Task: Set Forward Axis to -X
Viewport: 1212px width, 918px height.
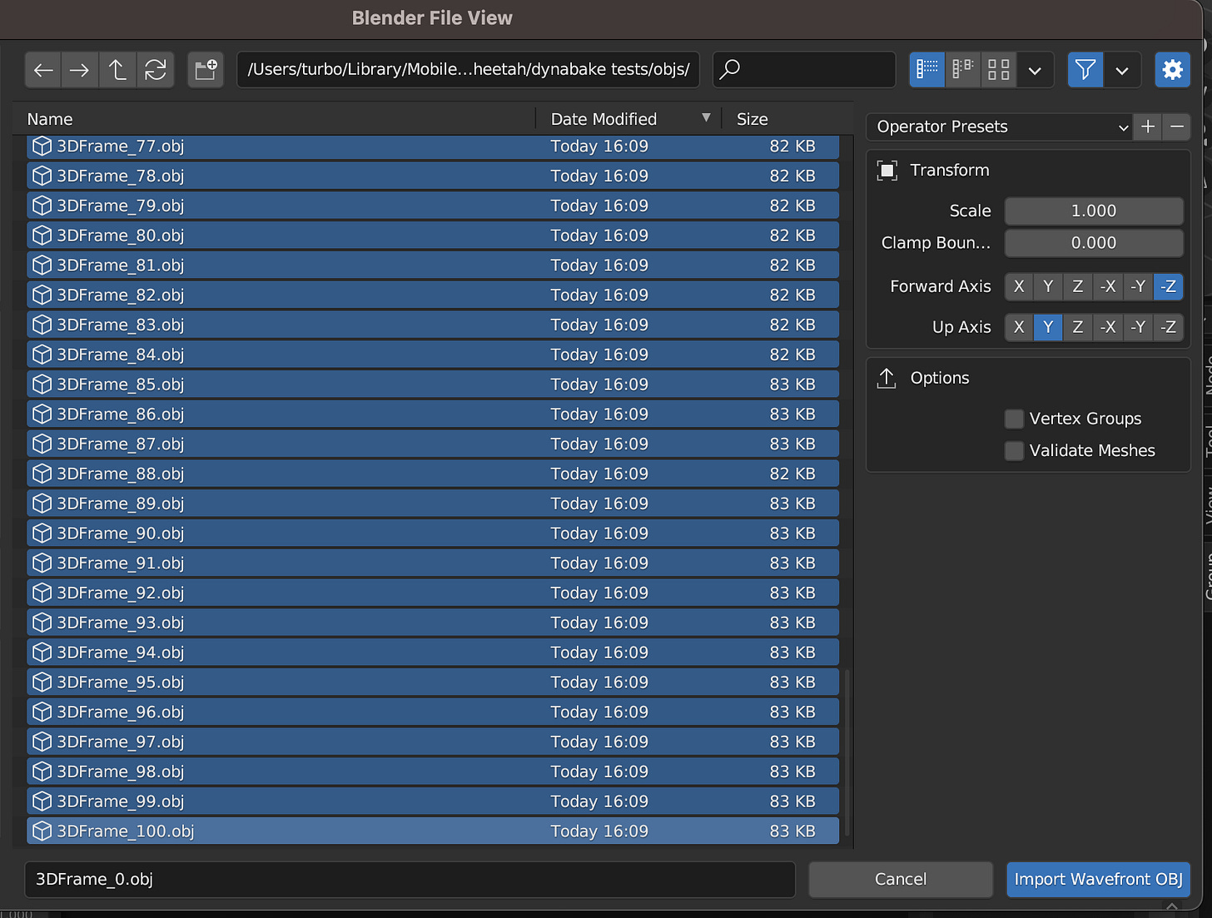Action: (x=1108, y=286)
